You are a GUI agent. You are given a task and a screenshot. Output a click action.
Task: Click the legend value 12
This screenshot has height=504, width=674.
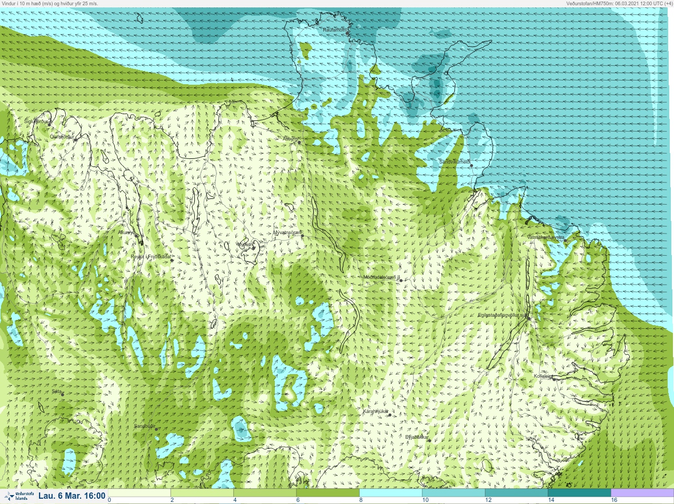click(488, 500)
